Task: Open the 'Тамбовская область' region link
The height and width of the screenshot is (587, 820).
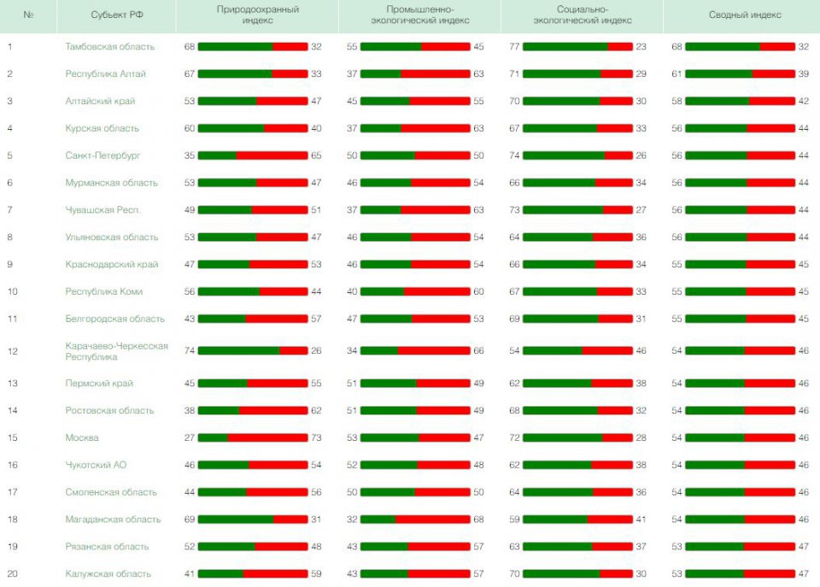Action: pyautogui.click(x=109, y=47)
